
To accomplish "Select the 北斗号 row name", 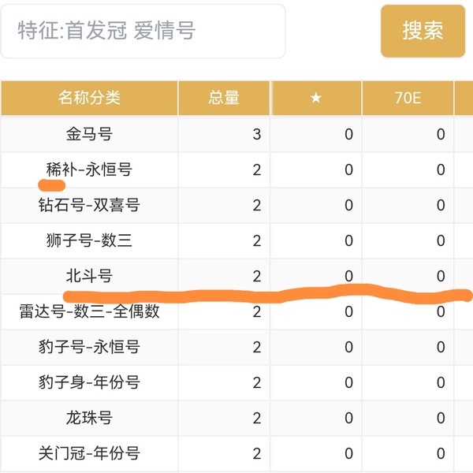I will point(89,276).
